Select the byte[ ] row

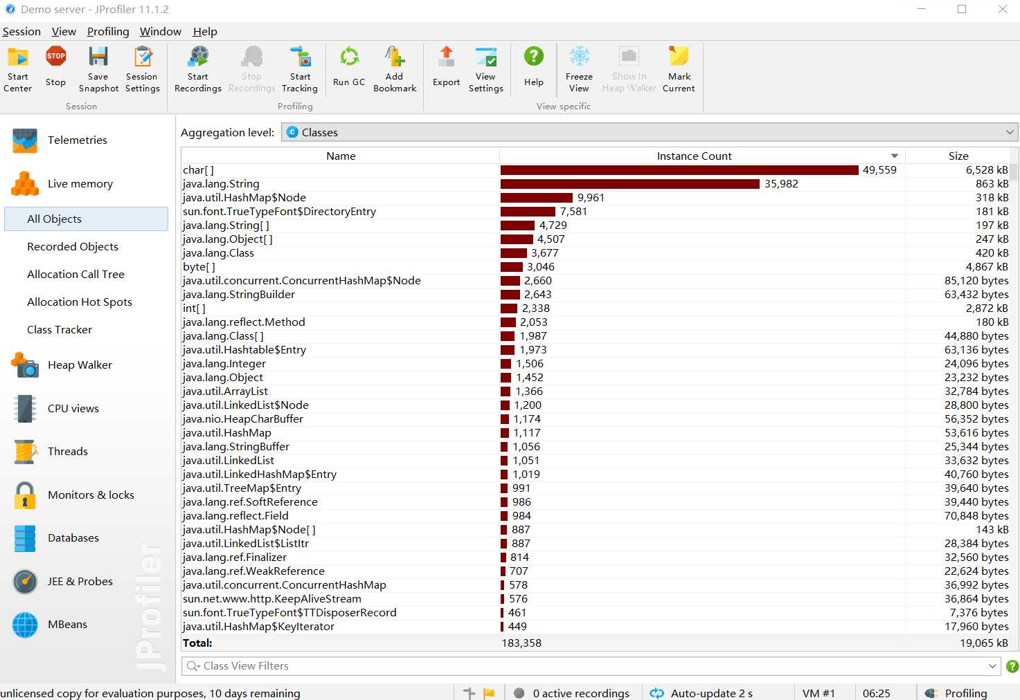point(596,267)
